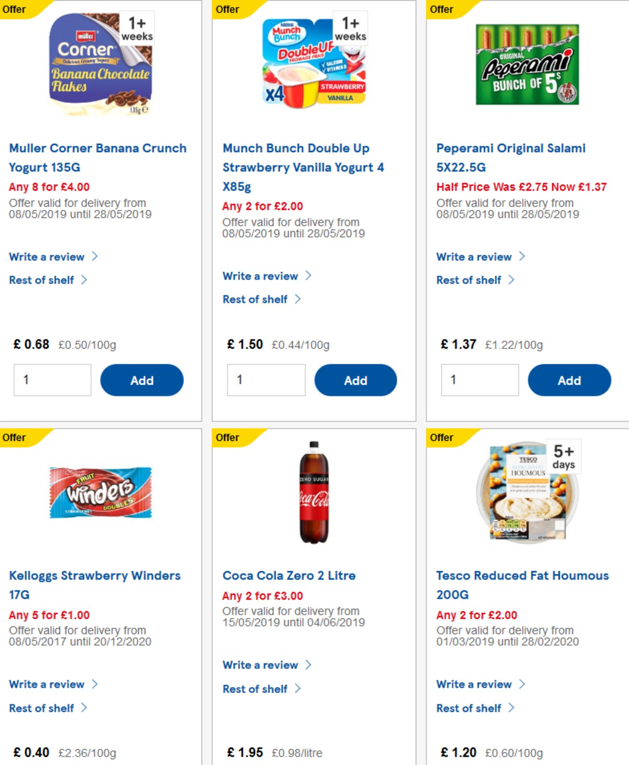
Task: Click the yellow Offer banner above Peperami
Action: [442, 9]
